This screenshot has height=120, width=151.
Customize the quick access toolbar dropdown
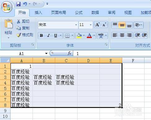(x=47, y=4)
